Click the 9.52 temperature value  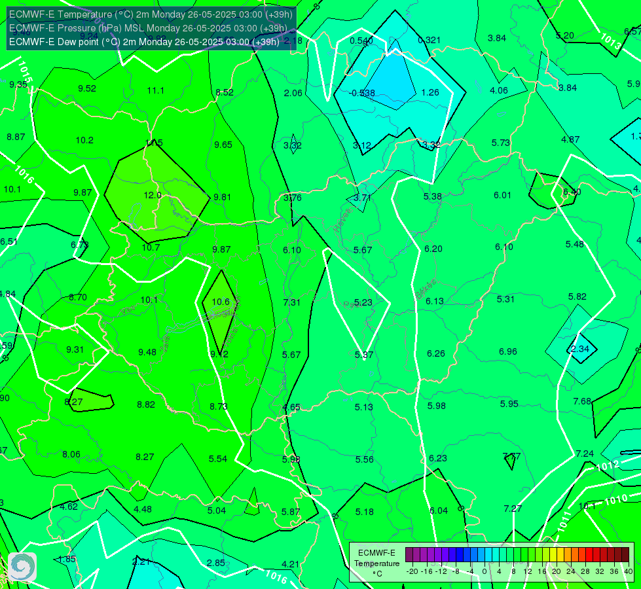[x=87, y=88]
